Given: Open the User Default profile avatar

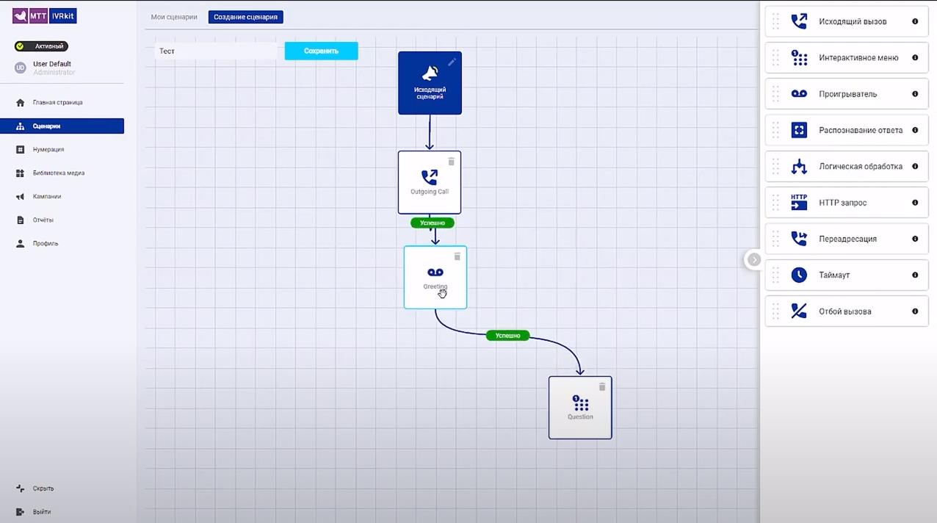Looking at the screenshot, I should 21,68.
